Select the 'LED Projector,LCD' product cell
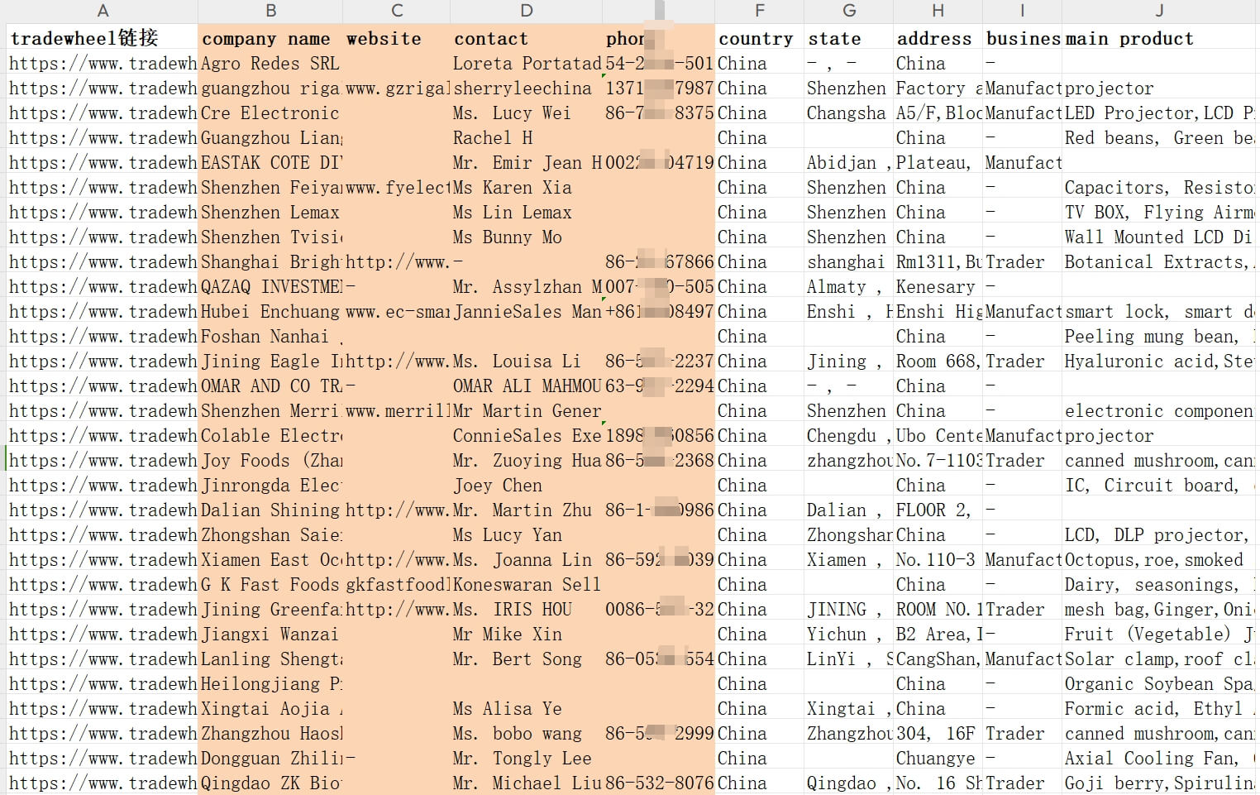Viewport: 1260px width, 795px height. pyautogui.click(x=1160, y=113)
